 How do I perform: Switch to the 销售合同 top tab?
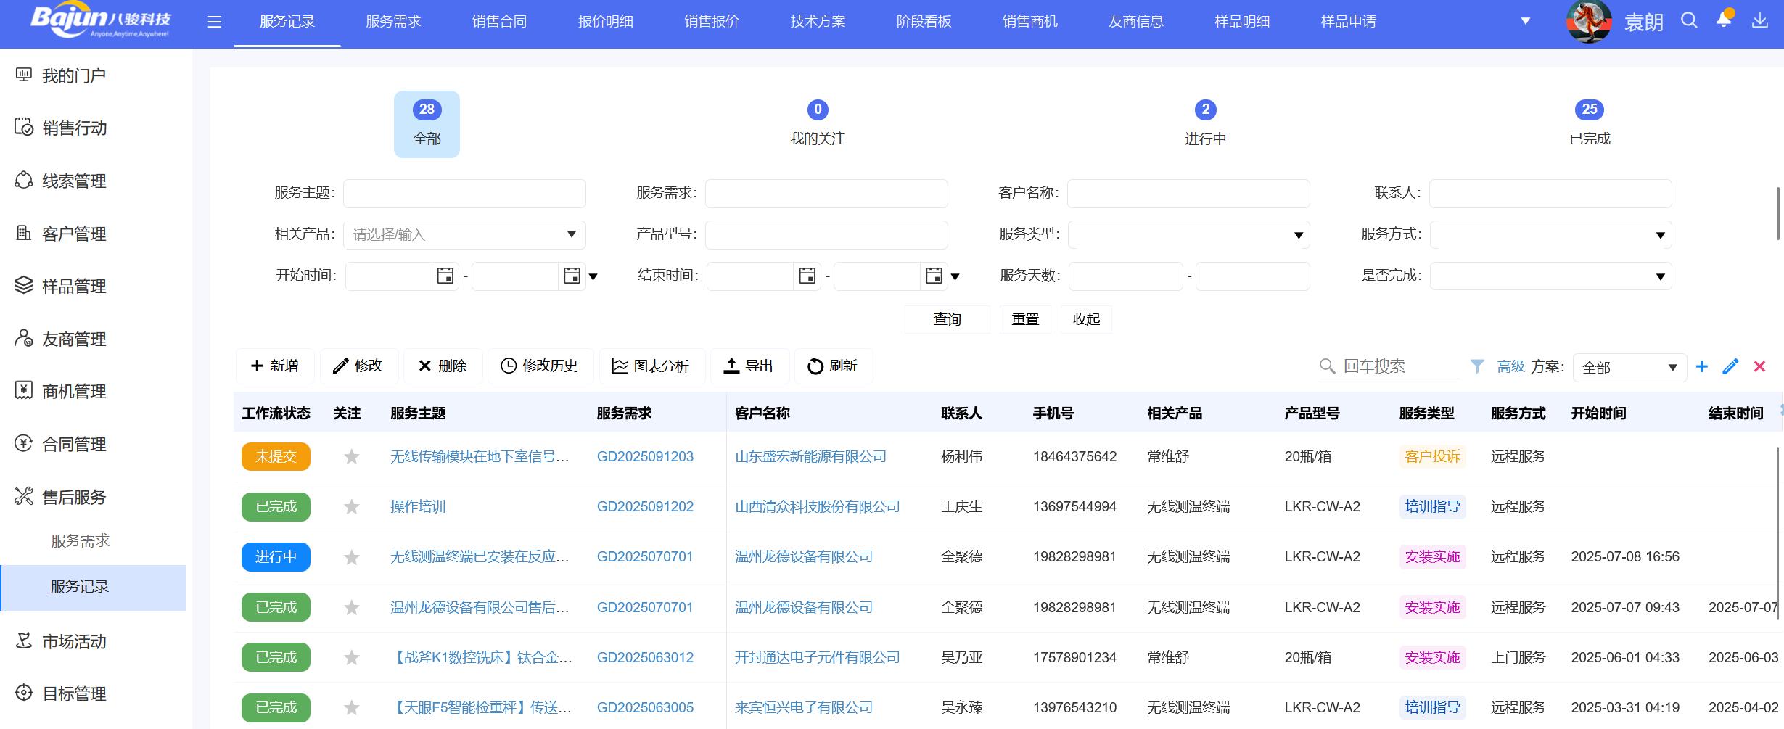tap(499, 22)
